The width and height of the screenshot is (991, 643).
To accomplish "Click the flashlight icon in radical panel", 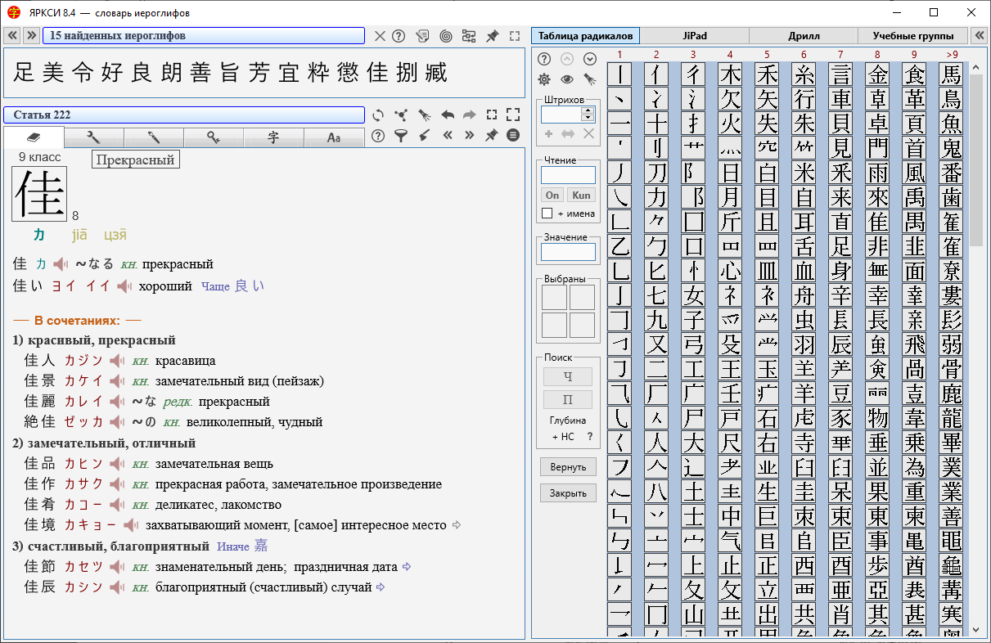I will tap(589, 79).
